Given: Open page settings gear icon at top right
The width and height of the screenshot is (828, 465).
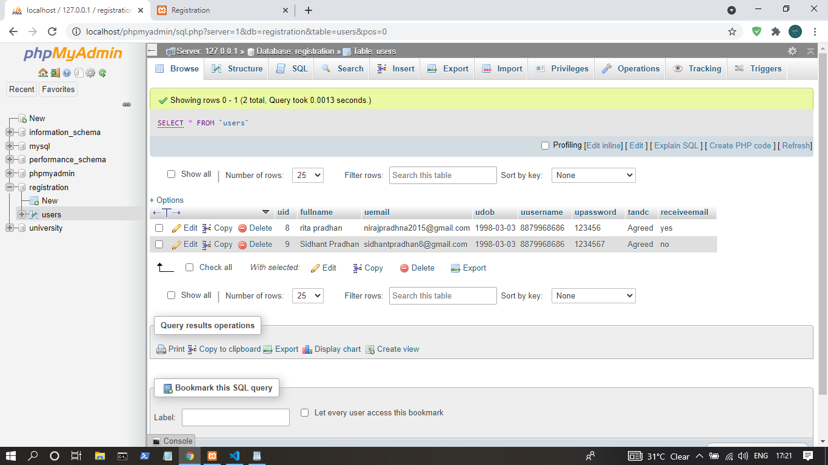Looking at the screenshot, I should (x=792, y=51).
